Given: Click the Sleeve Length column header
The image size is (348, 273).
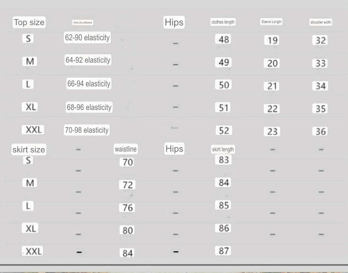Looking at the screenshot, I should [x=271, y=22].
